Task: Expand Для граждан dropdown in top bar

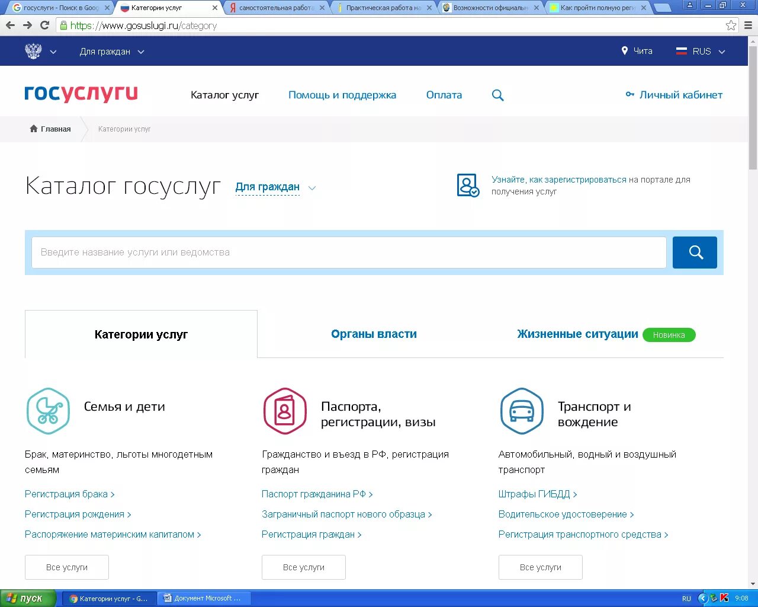Action: pyautogui.click(x=112, y=52)
